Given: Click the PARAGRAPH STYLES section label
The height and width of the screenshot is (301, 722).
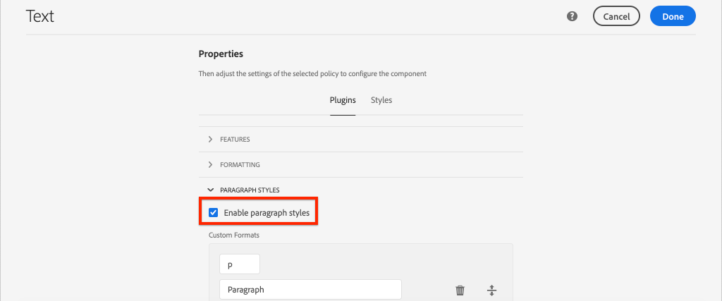Looking at the screenshot, I should 250,190.
